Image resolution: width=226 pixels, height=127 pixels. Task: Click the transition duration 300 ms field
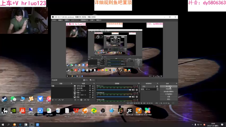click(151, 89)
